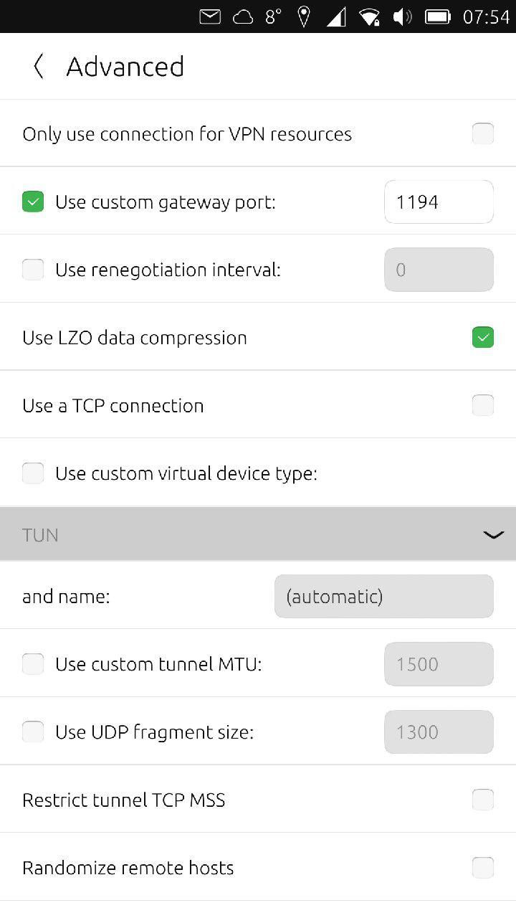Click the Advanced page title
Viewport: 516px width, 918px height.
(x=125, y=66)
